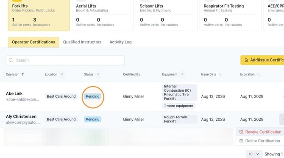Screen dimensions: 284x158
Task: Choose Revoke Certification from the menu
Action: (260, 132)
